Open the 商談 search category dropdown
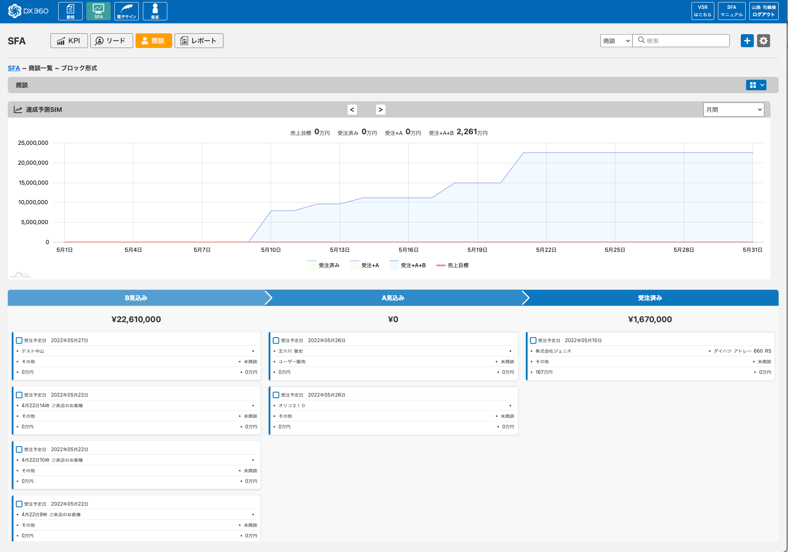 click(x=616, y=41)
